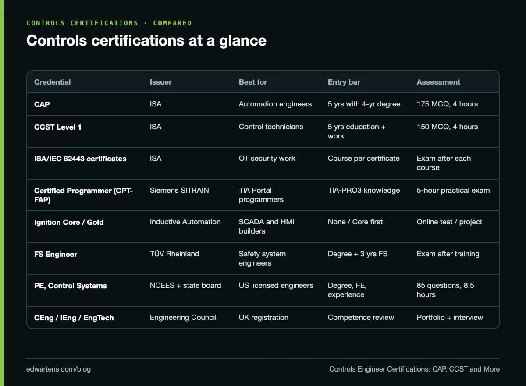Click the 'FS Engineer' credential cell
This screenshot has width=526, height=386.
tap(56, 254)
